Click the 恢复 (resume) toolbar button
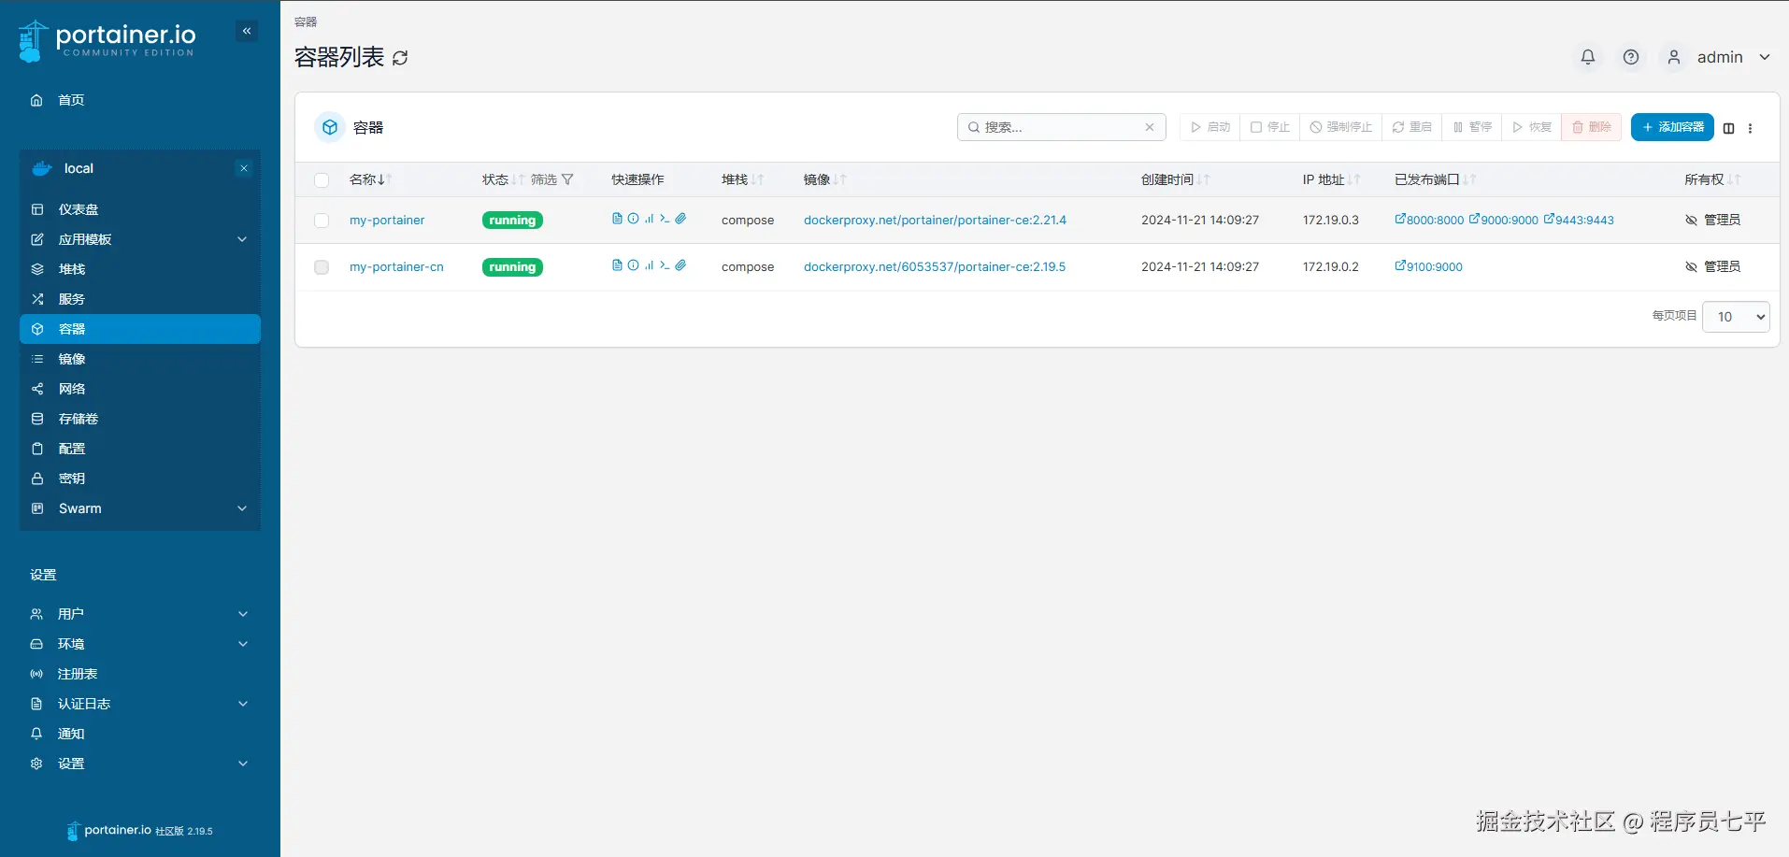Viewport: 1789px width, 857px height. [x=1532, y=127]
